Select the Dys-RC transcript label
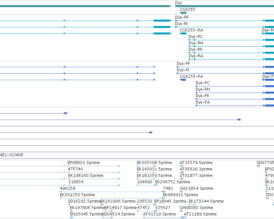Image resolution: width=274 pixels, height=219 pixels. tap(196, 37)
